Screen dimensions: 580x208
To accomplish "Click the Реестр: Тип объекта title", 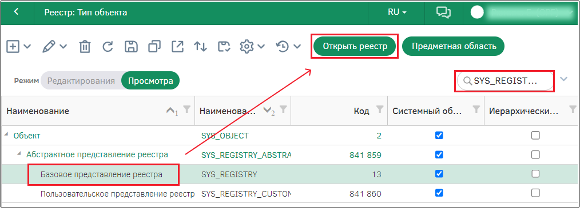I will pos(86,12).
